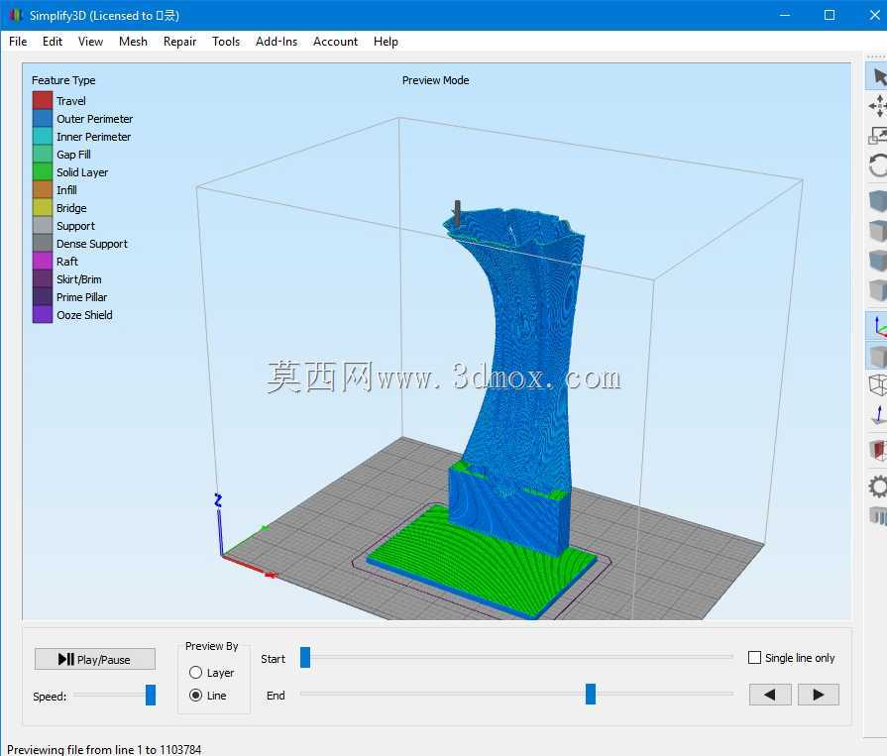Select Layer preview mode radio button
This screenshot has height=756, width=887.
[195, 673]
